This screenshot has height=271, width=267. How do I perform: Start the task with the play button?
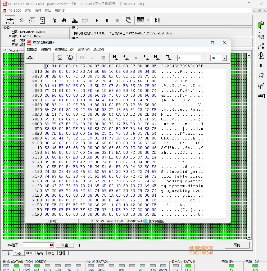coord(97,21)
